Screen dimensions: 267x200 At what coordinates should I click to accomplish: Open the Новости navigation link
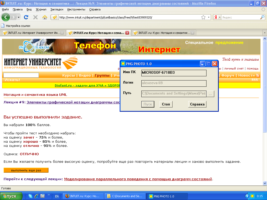[x=246, y=75]
